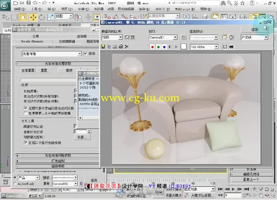
Task: Click the 重复上一个 button in command panel
Action: click(x=252, y=180)
